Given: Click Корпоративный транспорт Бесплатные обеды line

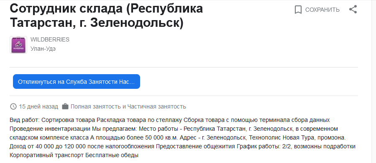Looking at the screenshot, I should point(74,155).
